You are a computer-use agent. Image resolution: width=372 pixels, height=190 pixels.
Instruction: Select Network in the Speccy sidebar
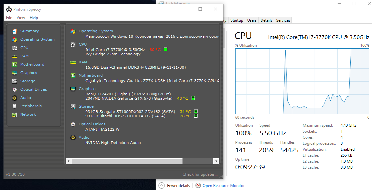(28, 114)
